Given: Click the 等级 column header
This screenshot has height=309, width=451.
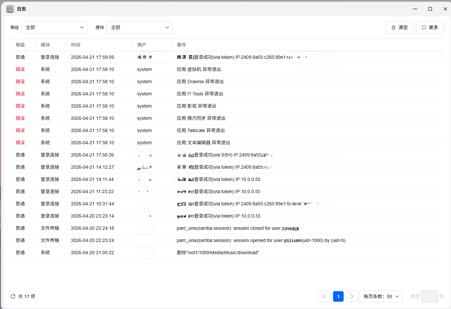Looking at the screenshot, I should tap(20, 45).
